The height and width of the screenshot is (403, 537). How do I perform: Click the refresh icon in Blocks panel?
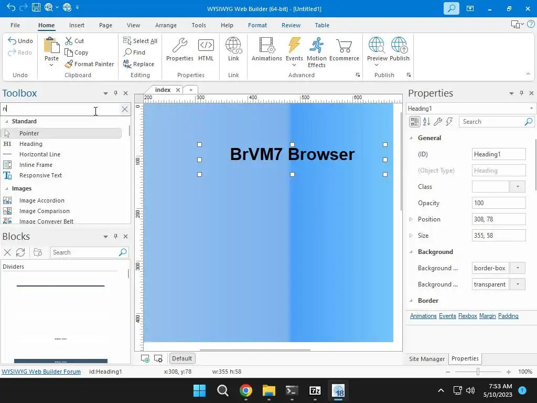(20, 252)
